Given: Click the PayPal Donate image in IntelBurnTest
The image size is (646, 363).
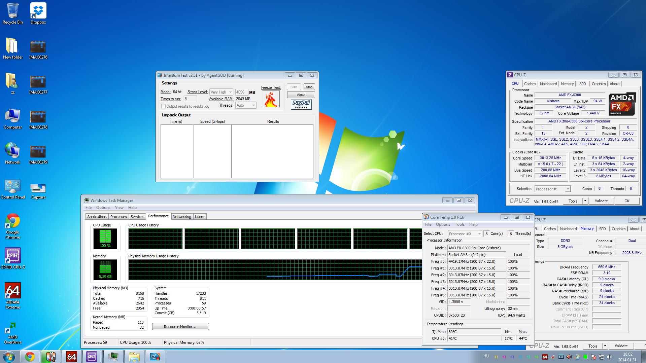Looking at the screenshot, I should 301,104.
